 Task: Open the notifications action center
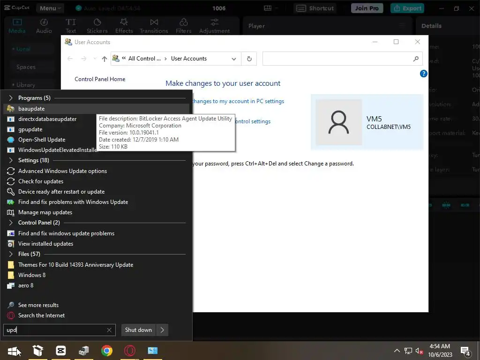coord(465,352)
